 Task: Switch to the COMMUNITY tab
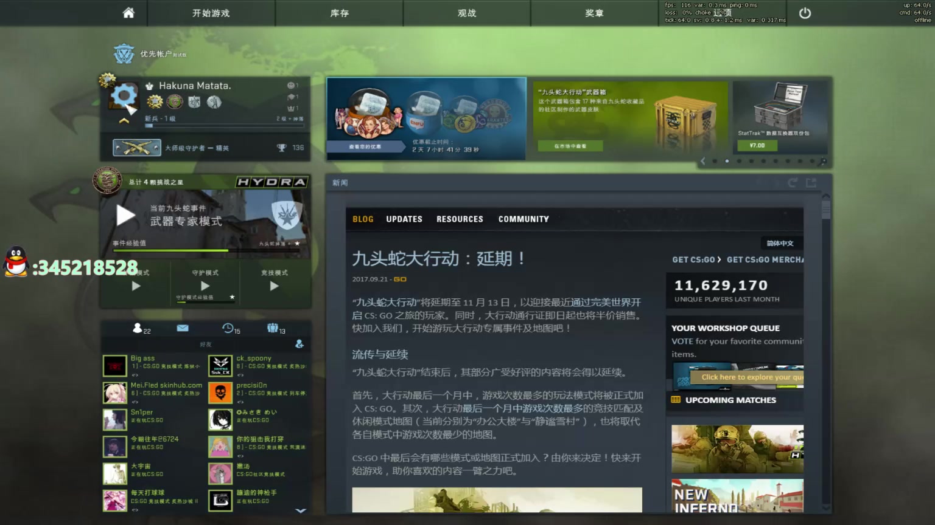524,219
